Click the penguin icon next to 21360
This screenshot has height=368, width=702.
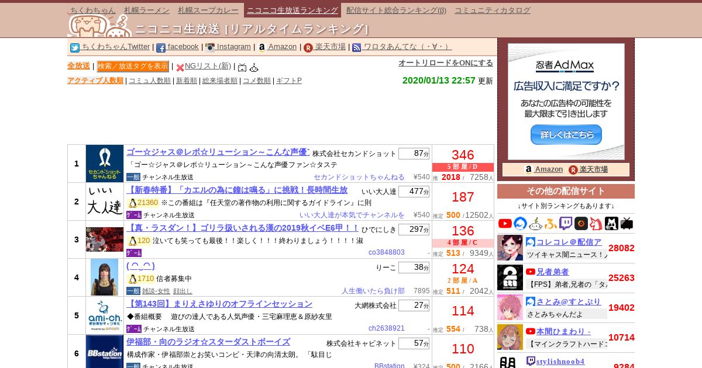pyautogui.click(x=133, y=203)
